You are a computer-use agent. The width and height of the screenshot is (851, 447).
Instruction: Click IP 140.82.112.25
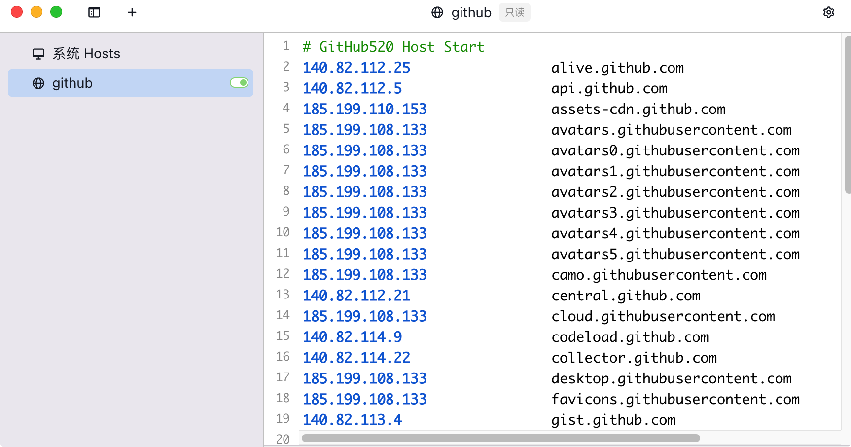(356, 68)
